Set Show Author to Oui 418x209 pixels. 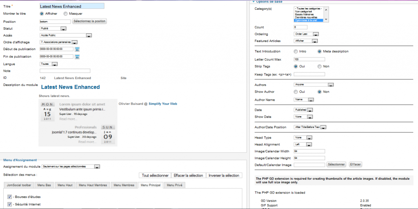pyautogui.click(x=296, y=92)
